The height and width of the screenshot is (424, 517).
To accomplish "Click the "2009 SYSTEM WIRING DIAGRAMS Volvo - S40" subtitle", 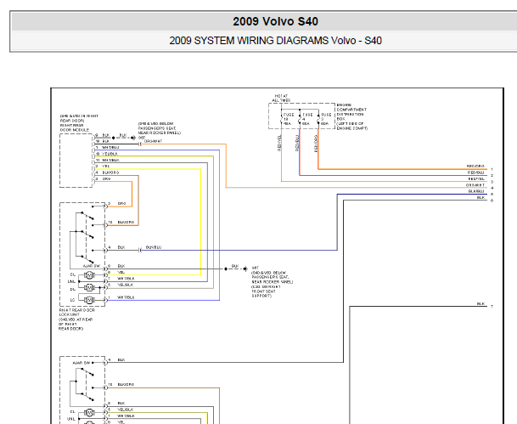I will 275,41.
